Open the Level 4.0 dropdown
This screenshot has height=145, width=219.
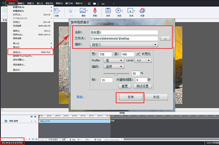(143, 60)
